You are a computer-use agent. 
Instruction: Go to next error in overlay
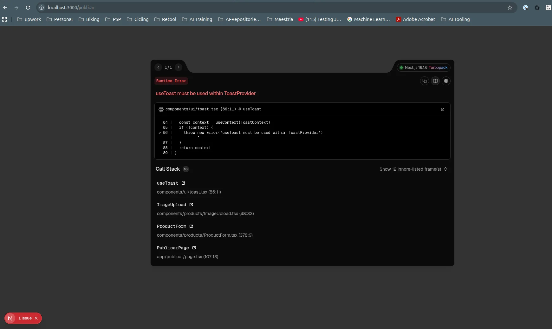(179, 67)
